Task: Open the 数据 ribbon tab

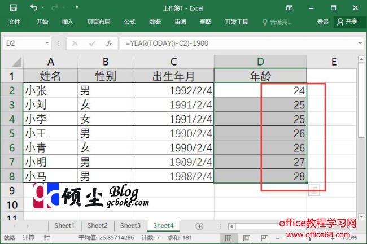Action: tap(155, 22)
